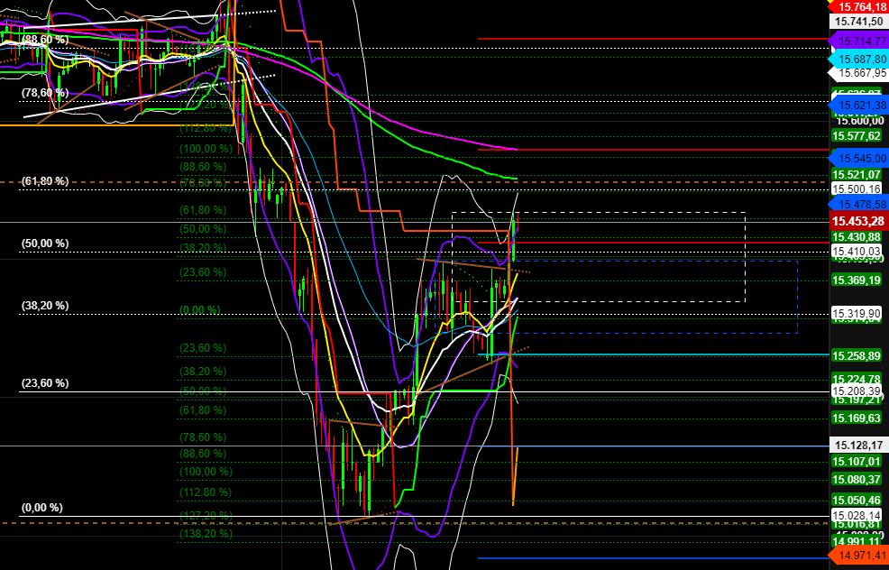Click the yellow price marker 15.764,18
The width and height of the screenshot is (889, 570).
click(x=857, y=9)
